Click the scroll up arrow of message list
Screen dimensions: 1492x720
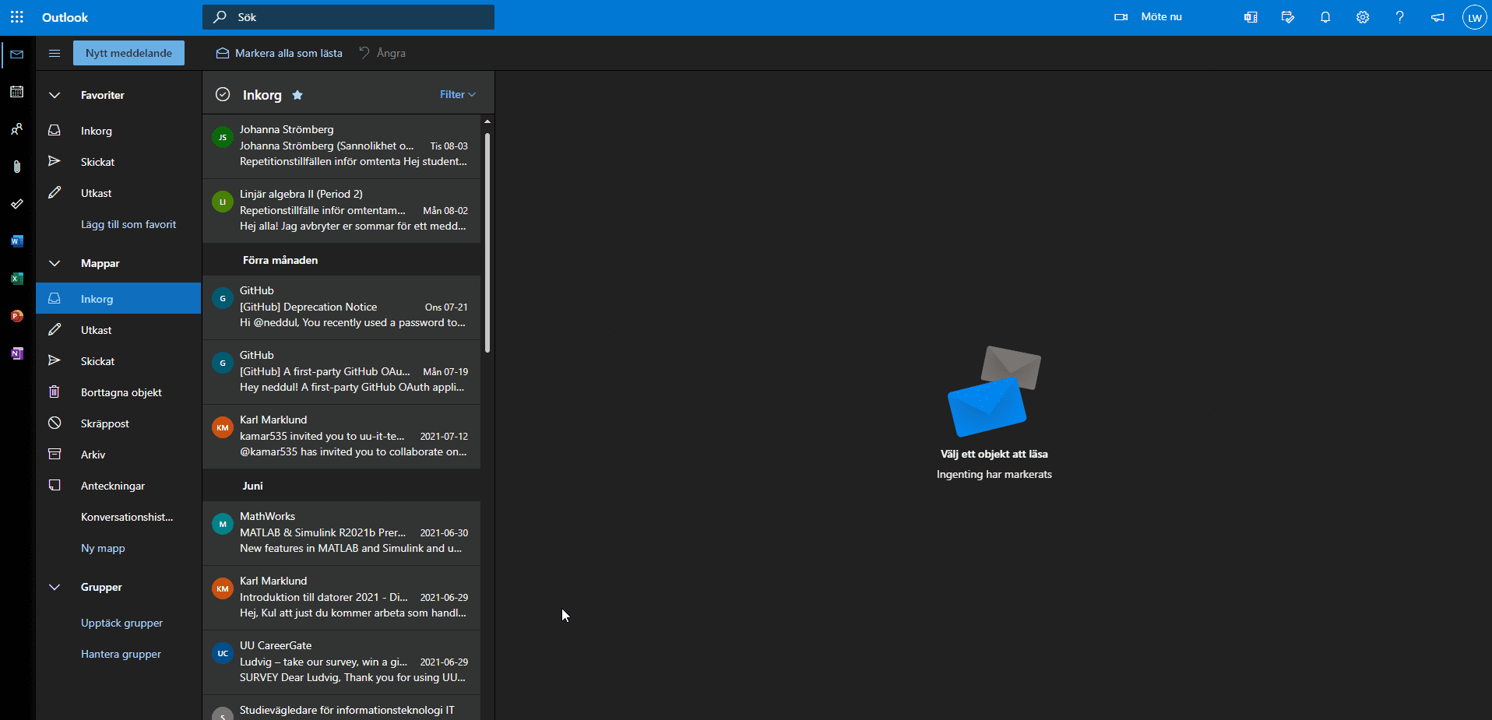coord(487,121)
